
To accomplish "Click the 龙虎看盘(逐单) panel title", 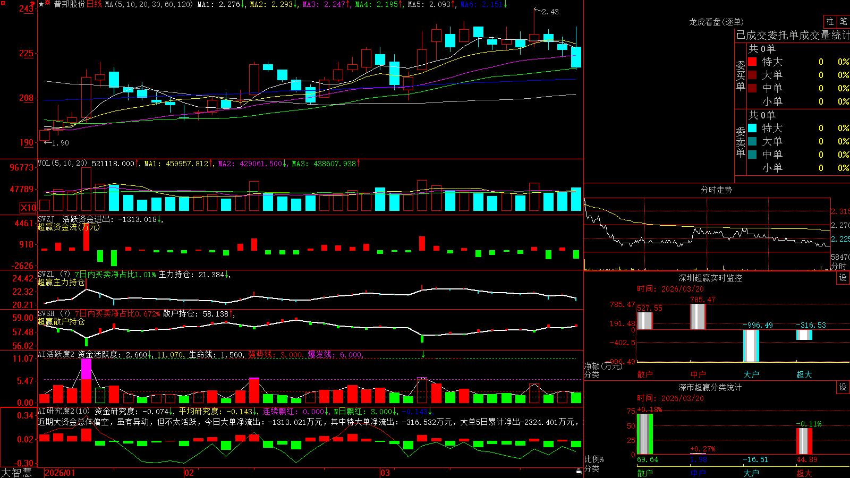I will [x=716, y=22].
